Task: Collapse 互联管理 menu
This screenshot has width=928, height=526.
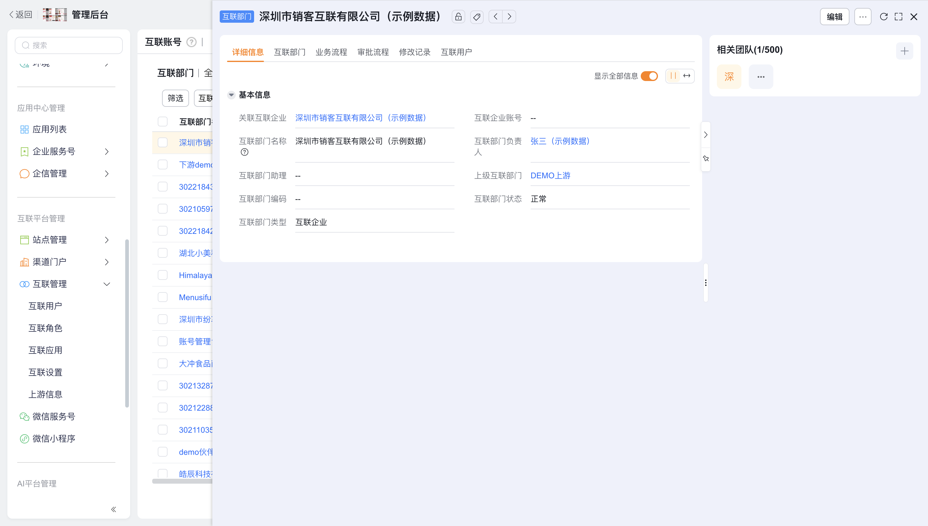Action: pos(106,284)
